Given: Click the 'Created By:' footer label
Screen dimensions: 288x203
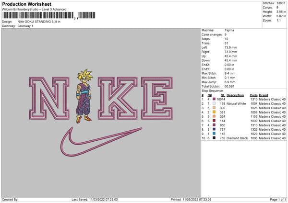Looking at the screenshot, I should (10, 200).
